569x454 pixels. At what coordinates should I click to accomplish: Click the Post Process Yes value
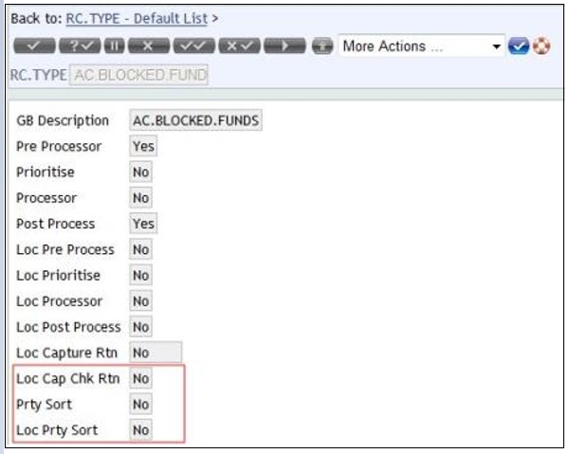pyautogui.click(x=143, y=224)
